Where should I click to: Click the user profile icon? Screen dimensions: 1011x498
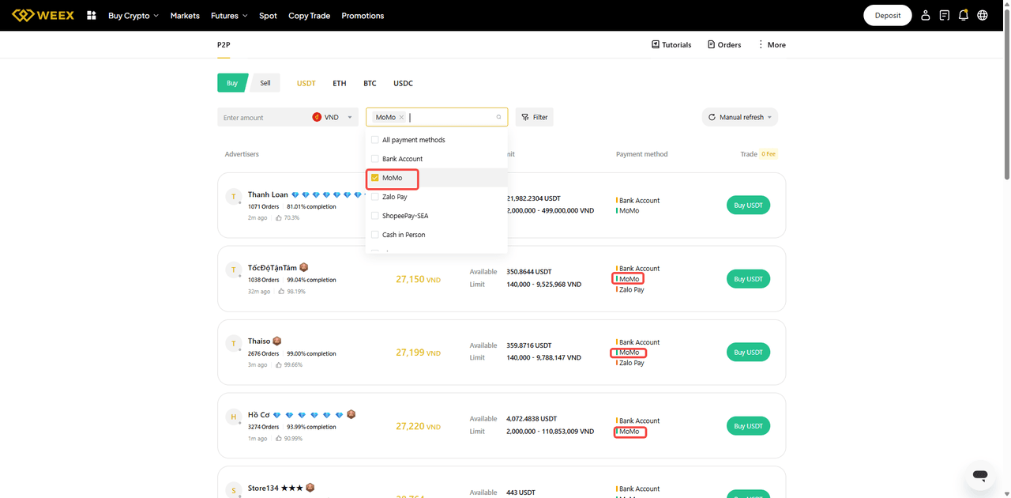(x=926, y=15)
